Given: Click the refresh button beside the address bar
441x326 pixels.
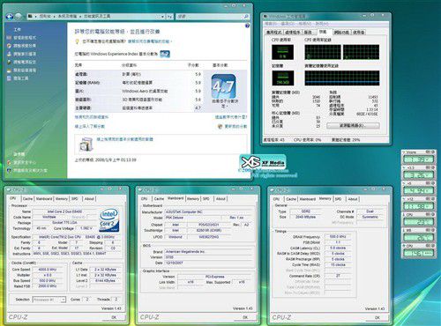Looking at the screenshot, I should click(170, 17).
